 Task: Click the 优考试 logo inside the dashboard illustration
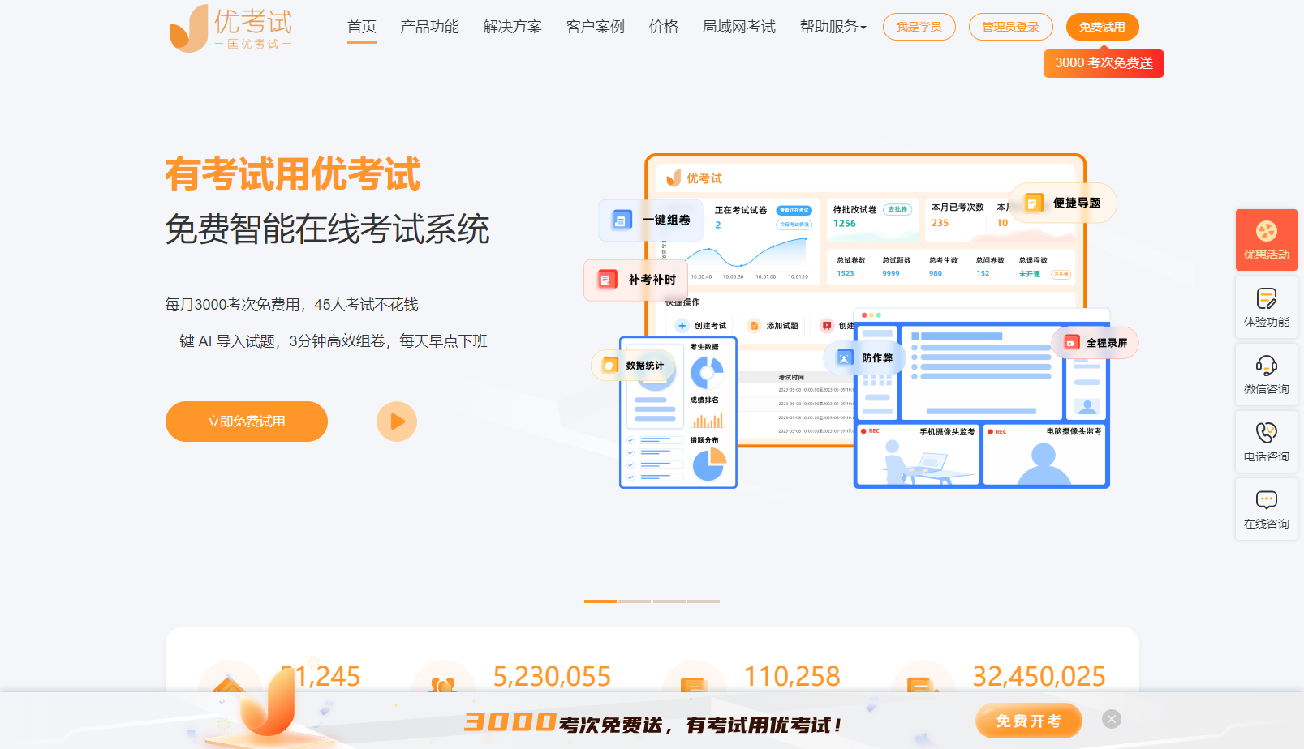(695, 178)
